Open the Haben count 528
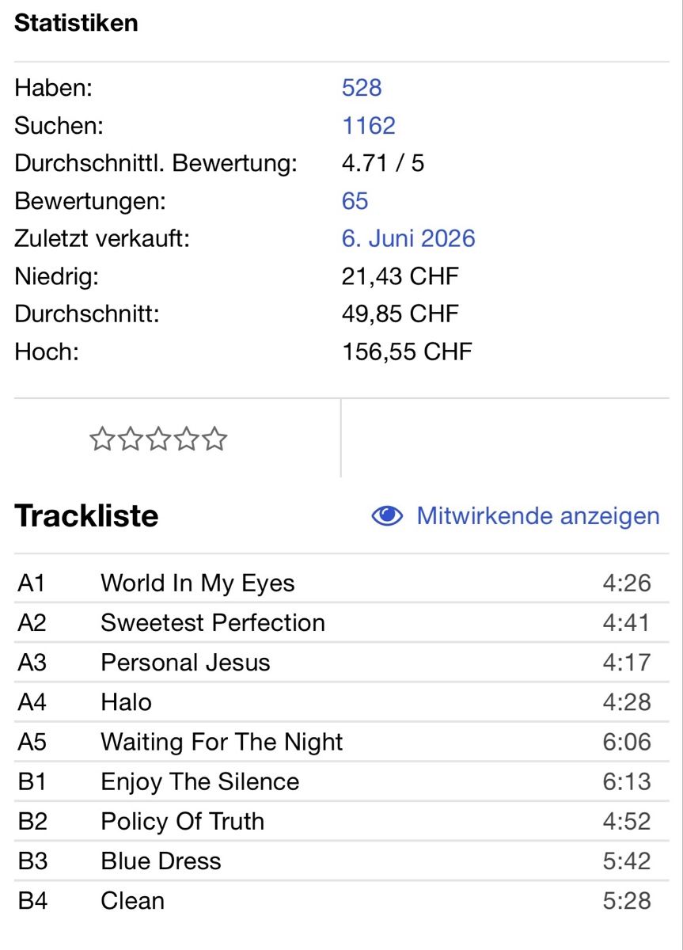 [x=362, y=87]
